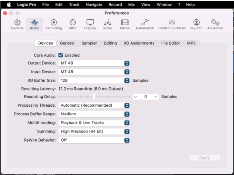Increase Recording Delay with up arrow
The height and width of the screenshot is (175, 234).
click(x=156, y=97)
